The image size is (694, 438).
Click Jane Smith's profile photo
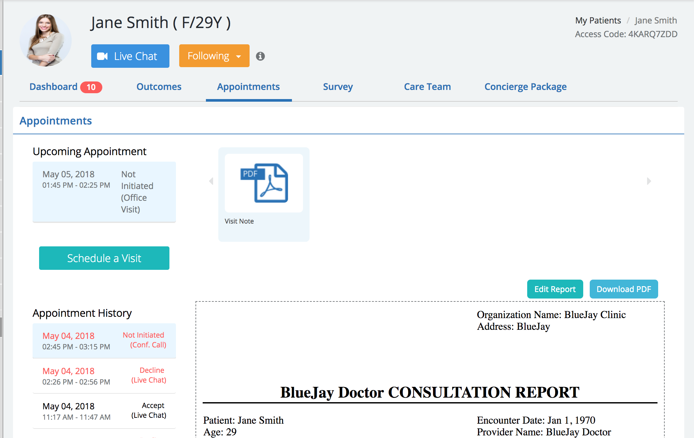(x=46, y=40)
